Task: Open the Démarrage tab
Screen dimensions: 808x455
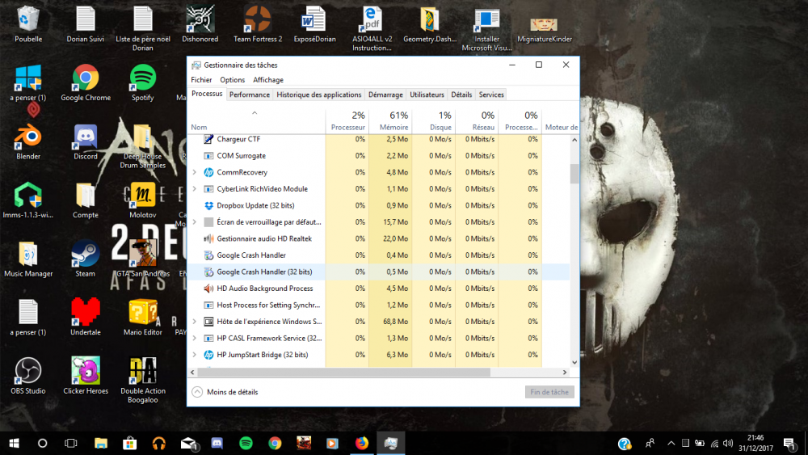Action: coord(385,95)
